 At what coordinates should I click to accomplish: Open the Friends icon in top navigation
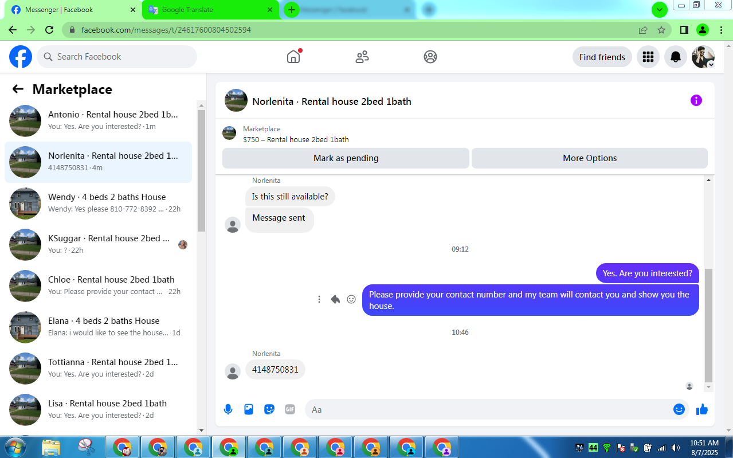coord(362,57)
